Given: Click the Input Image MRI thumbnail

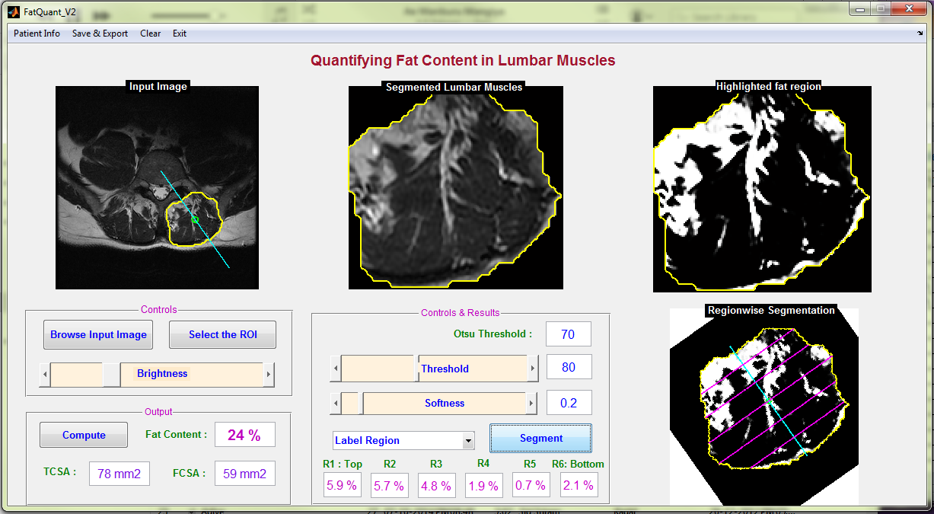Looking at the screenshot, I should tap(157, 187).
